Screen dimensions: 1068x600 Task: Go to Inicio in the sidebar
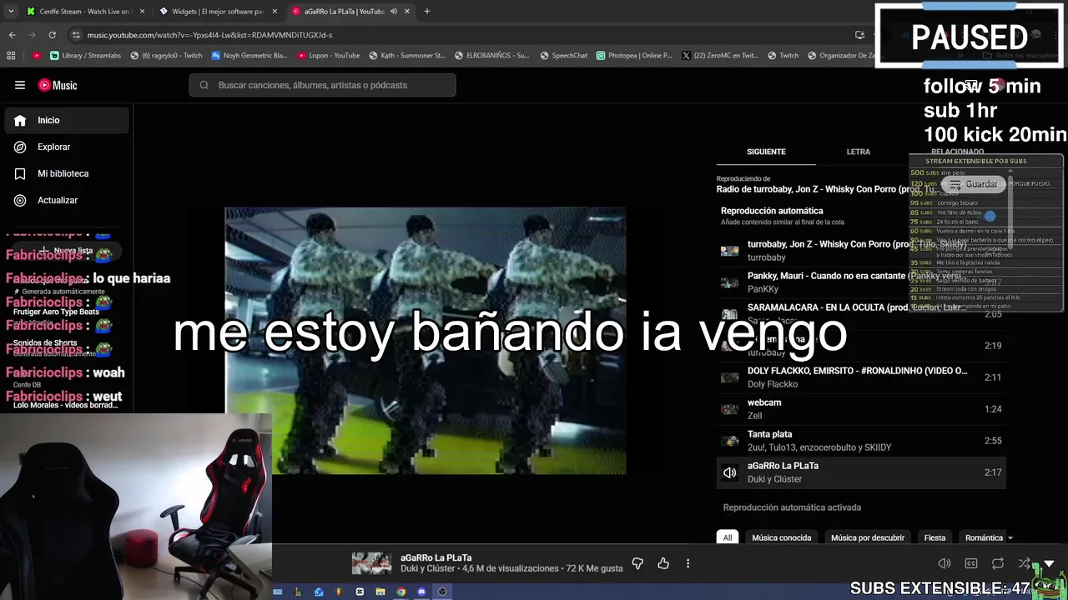click(67, 120)
